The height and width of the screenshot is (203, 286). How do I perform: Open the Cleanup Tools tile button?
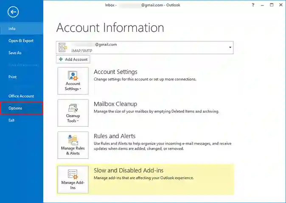[x=73, y=113]
